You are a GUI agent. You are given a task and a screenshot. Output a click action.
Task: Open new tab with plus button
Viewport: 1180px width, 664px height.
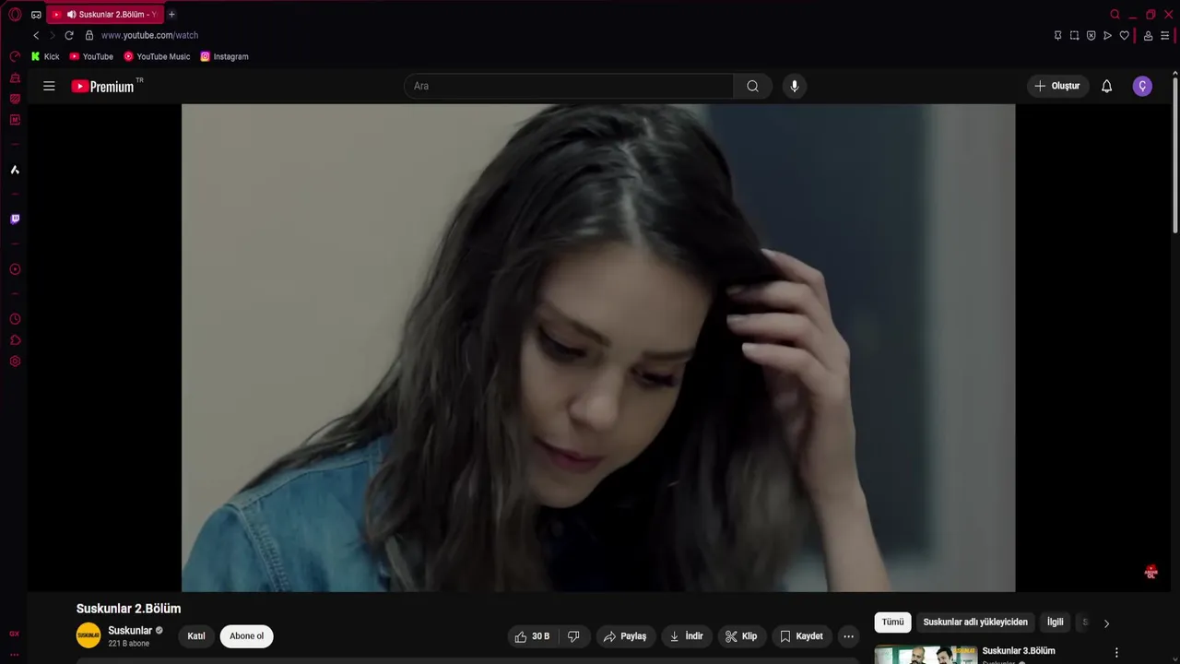(171, 14)
